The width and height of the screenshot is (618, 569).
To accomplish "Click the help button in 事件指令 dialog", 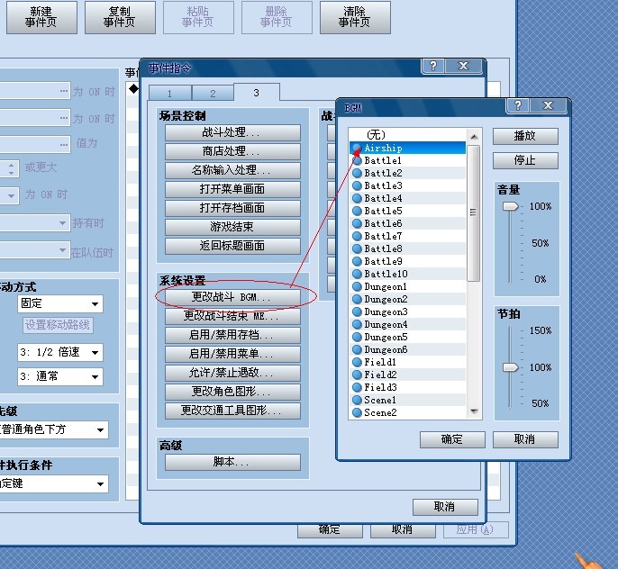I will coord(433,66).
